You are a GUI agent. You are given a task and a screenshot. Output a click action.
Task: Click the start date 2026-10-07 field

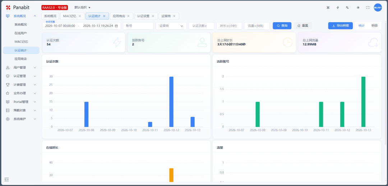click(60, 26)
